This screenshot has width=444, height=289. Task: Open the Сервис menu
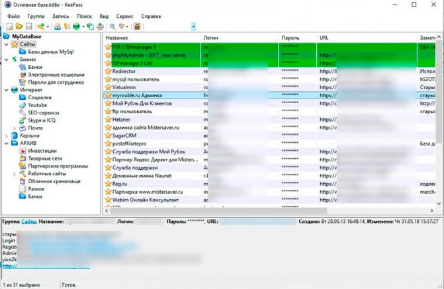124,16
